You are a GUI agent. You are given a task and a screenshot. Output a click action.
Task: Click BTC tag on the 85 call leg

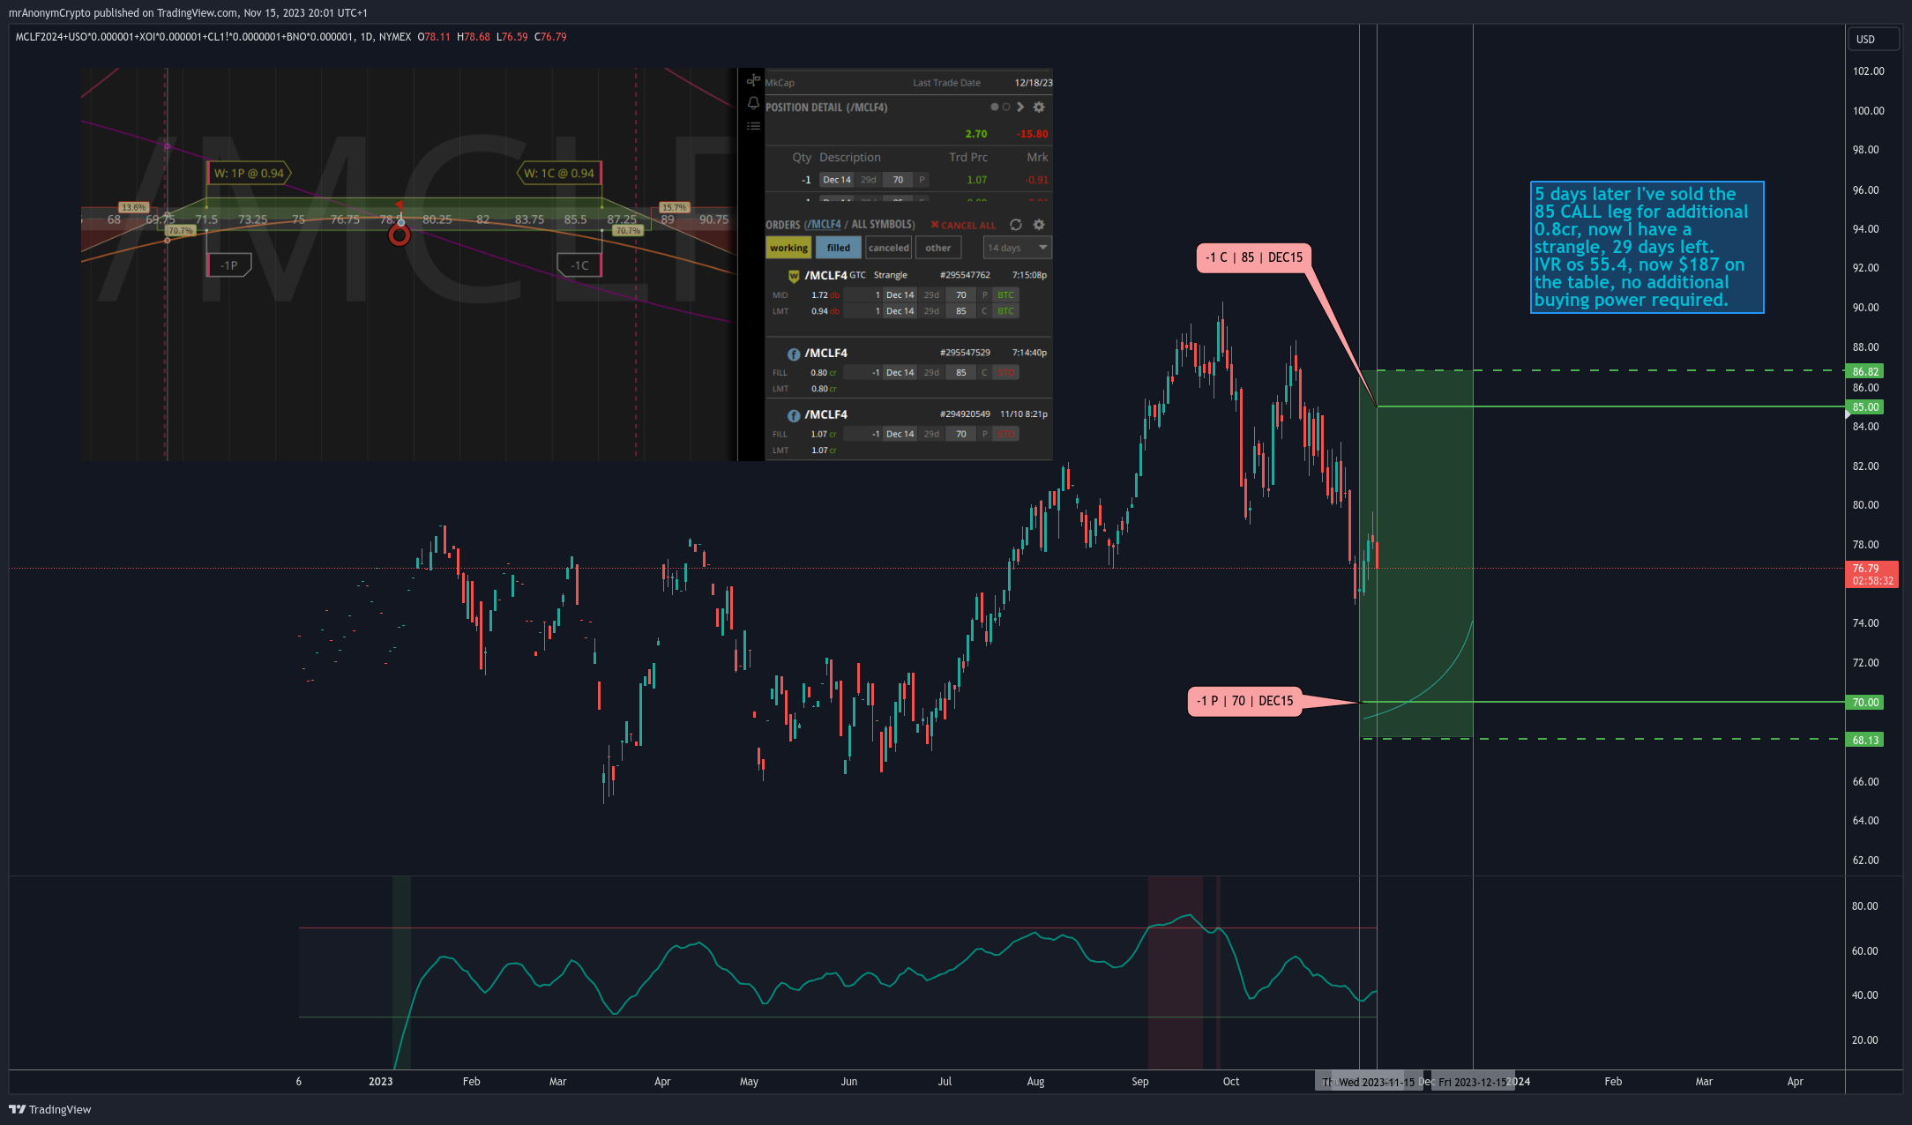coord(1005,311)
